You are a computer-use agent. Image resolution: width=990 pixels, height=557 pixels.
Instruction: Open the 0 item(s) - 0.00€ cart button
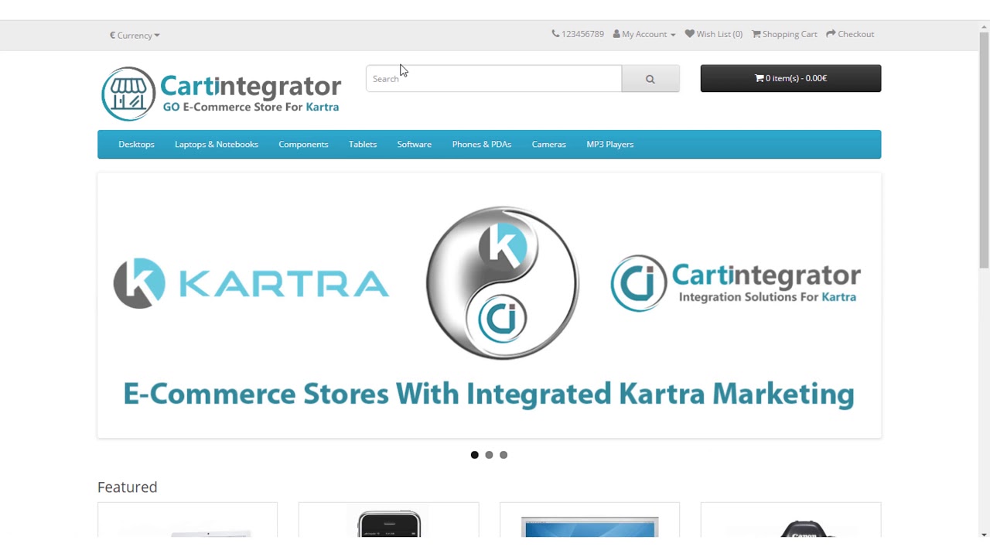pos(790,78)
